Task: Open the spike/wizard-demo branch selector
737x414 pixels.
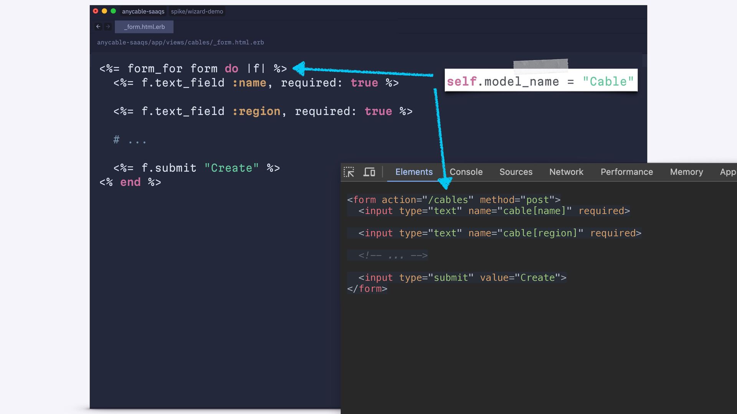Action: click(x=197, y=11)
